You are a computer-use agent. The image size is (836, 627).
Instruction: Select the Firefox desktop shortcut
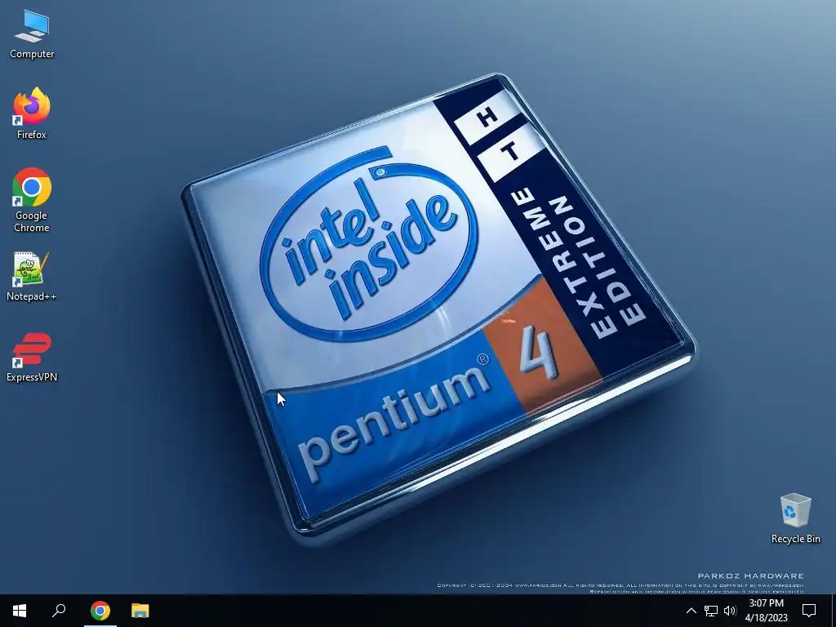click(x=32, y=113)
